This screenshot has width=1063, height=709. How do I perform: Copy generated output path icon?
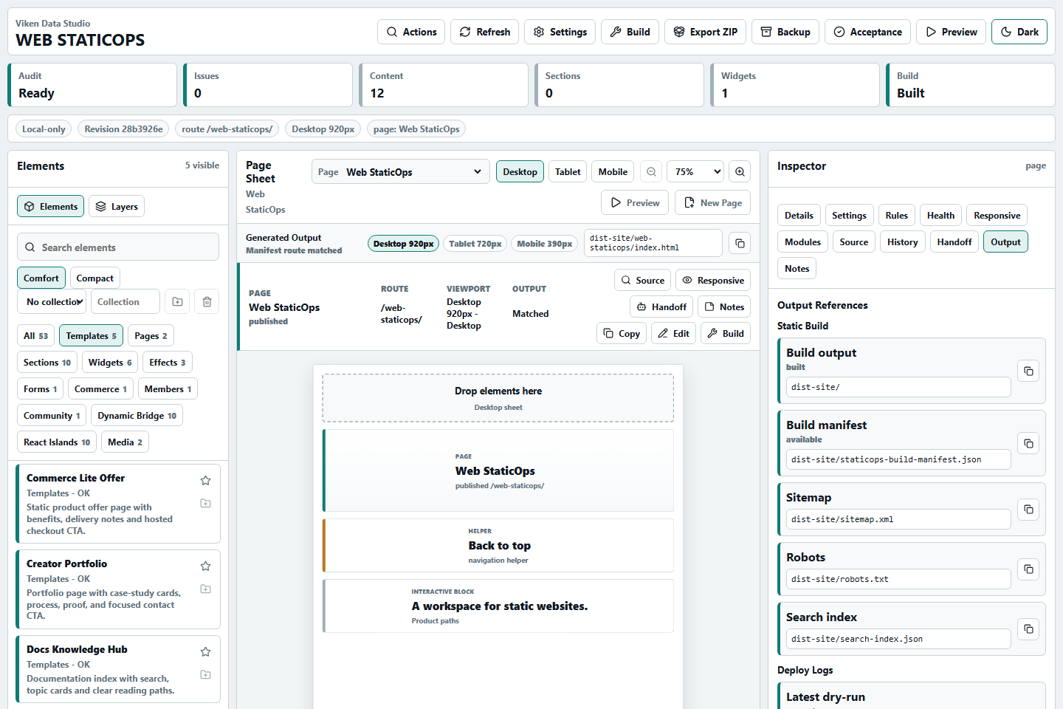(740, 243)
